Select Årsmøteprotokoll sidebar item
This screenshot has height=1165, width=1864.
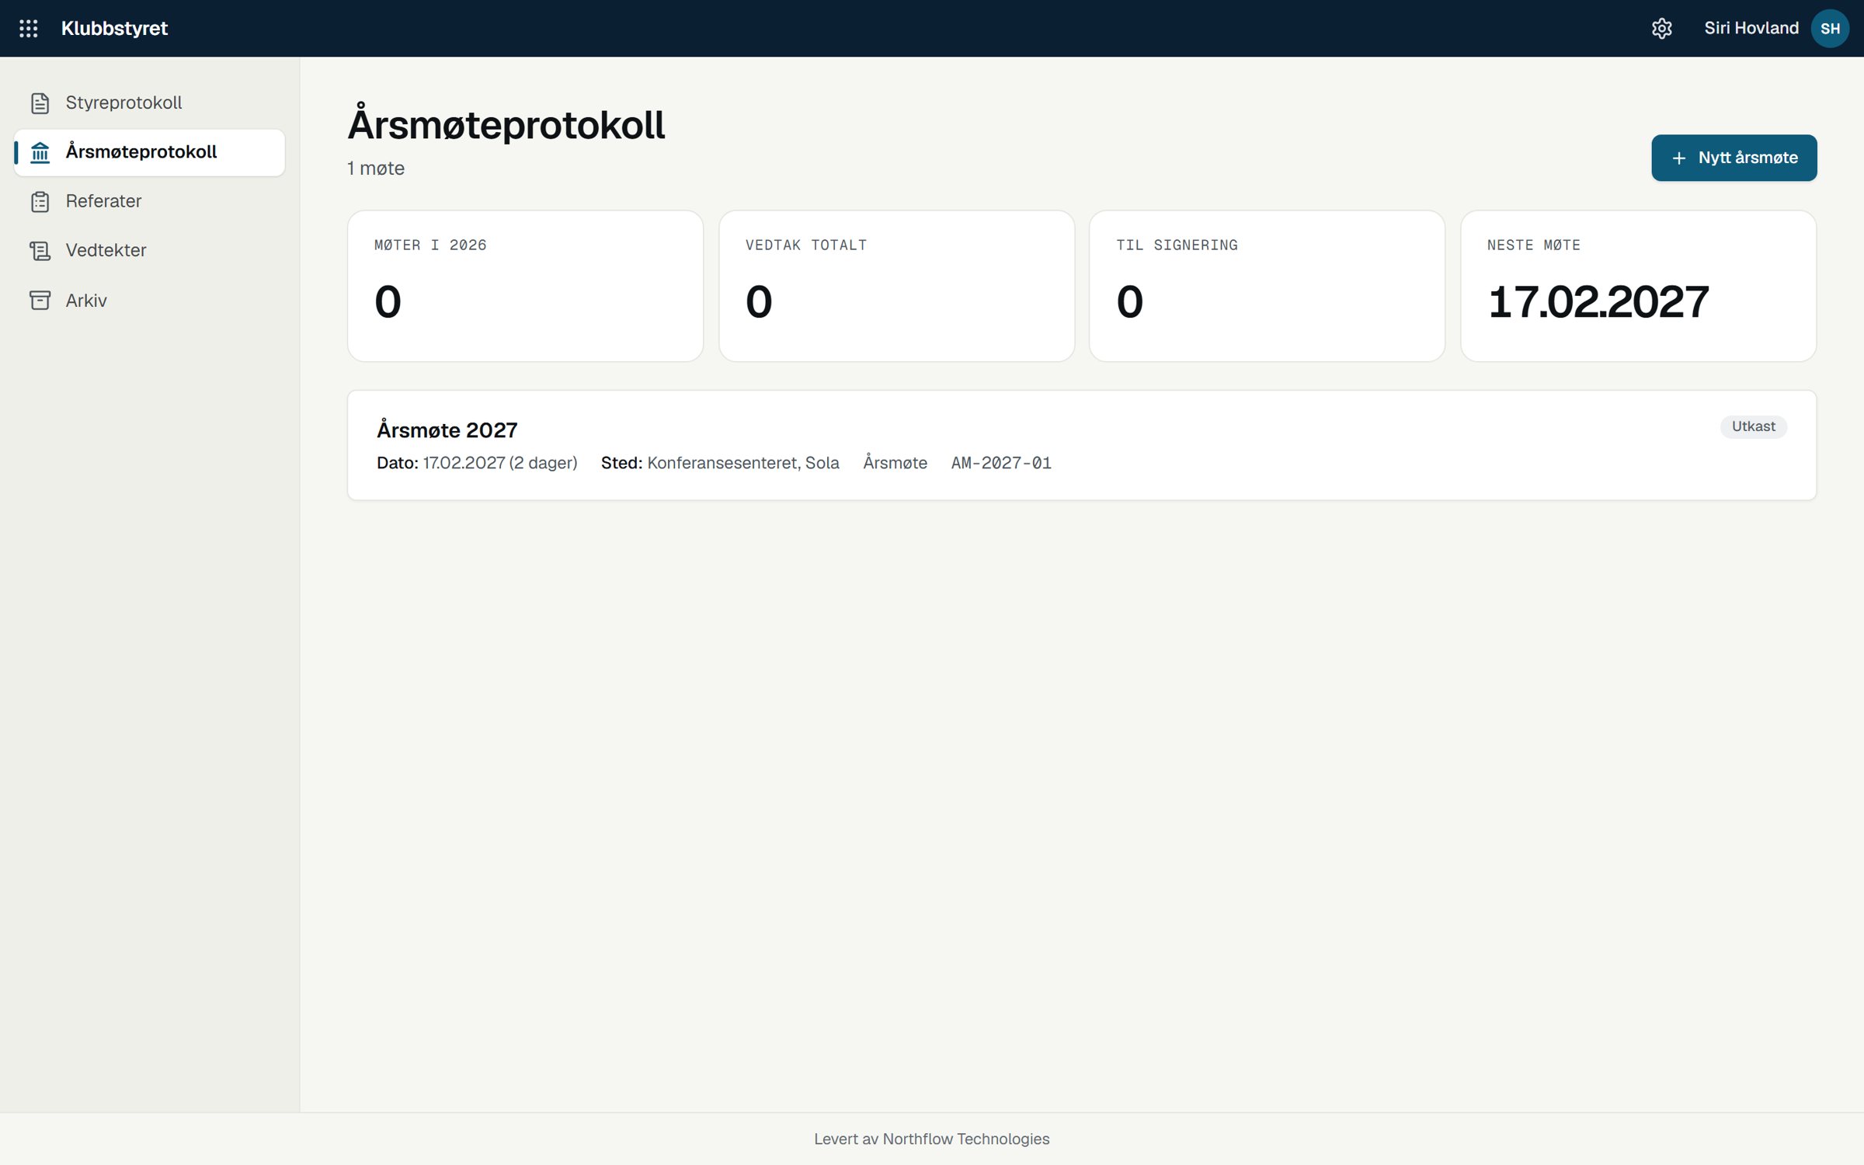pos(149,152)
